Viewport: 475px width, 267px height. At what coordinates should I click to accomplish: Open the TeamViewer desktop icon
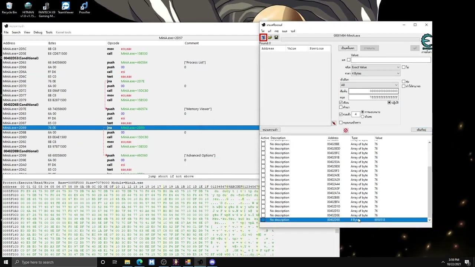pos(66,8)
